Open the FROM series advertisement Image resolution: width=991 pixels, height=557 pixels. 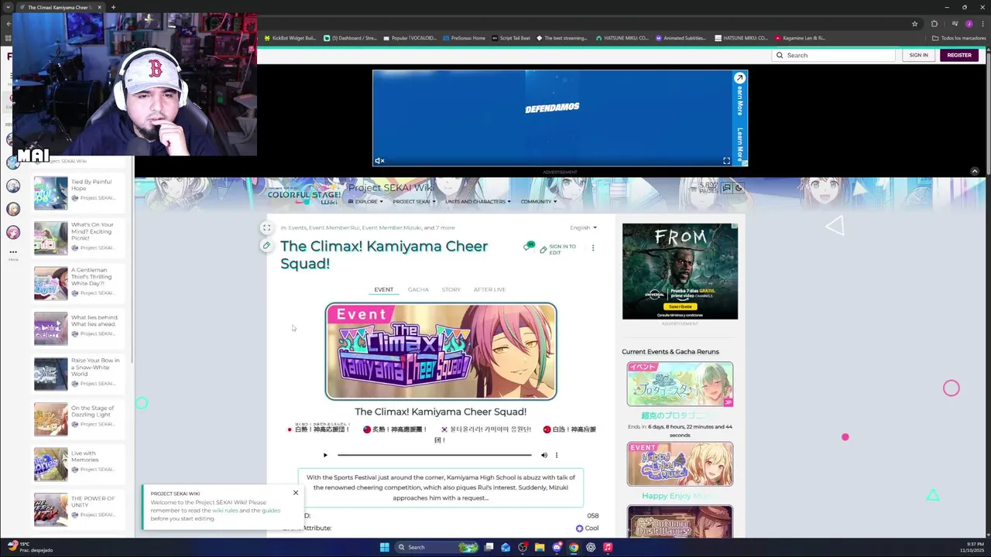point(680,272)
